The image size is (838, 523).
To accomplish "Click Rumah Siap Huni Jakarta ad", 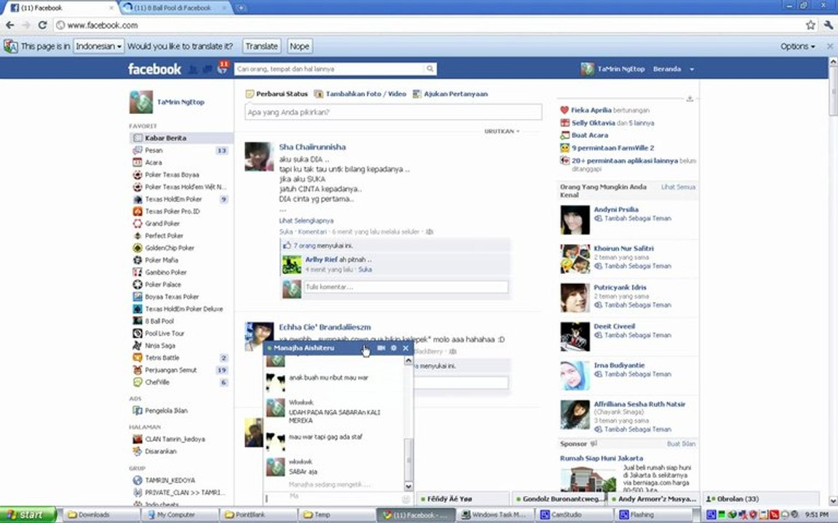I will (x=602, y=458).
